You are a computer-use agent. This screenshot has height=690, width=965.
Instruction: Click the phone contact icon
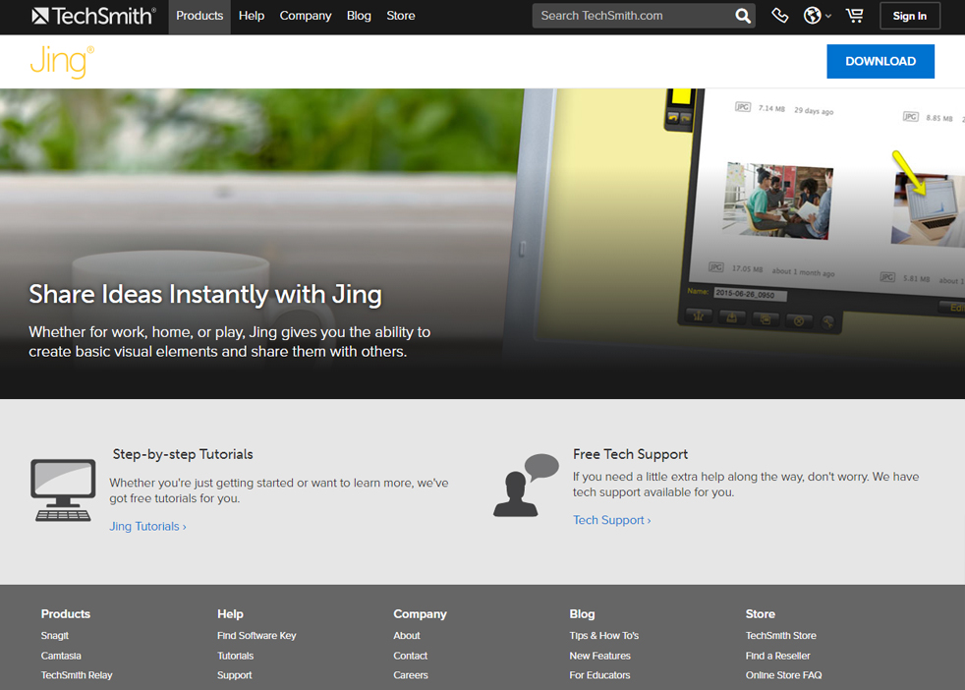[x=779, y=16]
